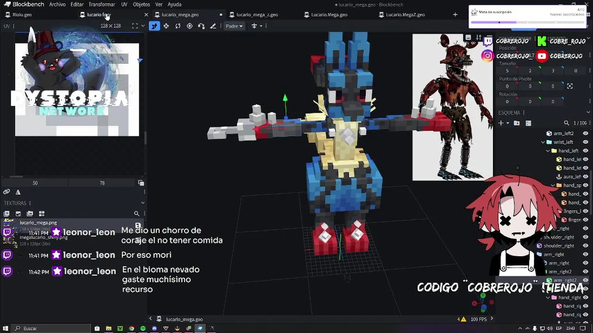Click the center pivot icon
This screenshot has width=593, height=333.
(570, 86)
